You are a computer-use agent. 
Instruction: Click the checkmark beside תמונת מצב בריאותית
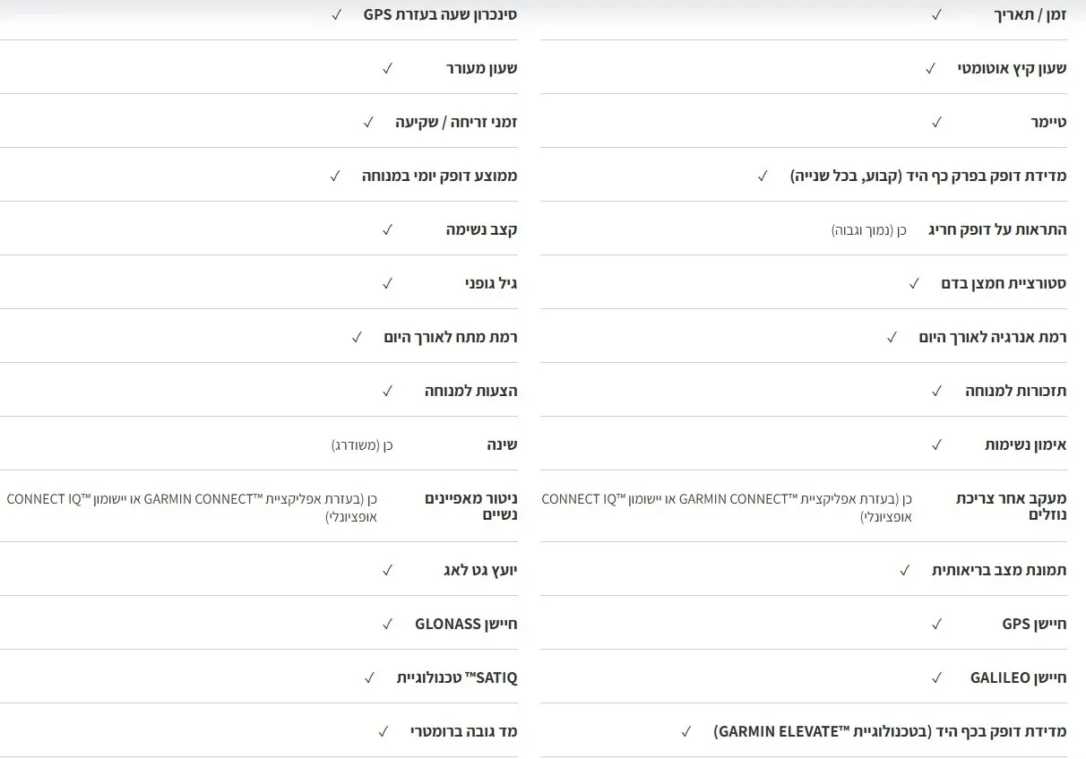pyautogui.click(x=905, y=570)
